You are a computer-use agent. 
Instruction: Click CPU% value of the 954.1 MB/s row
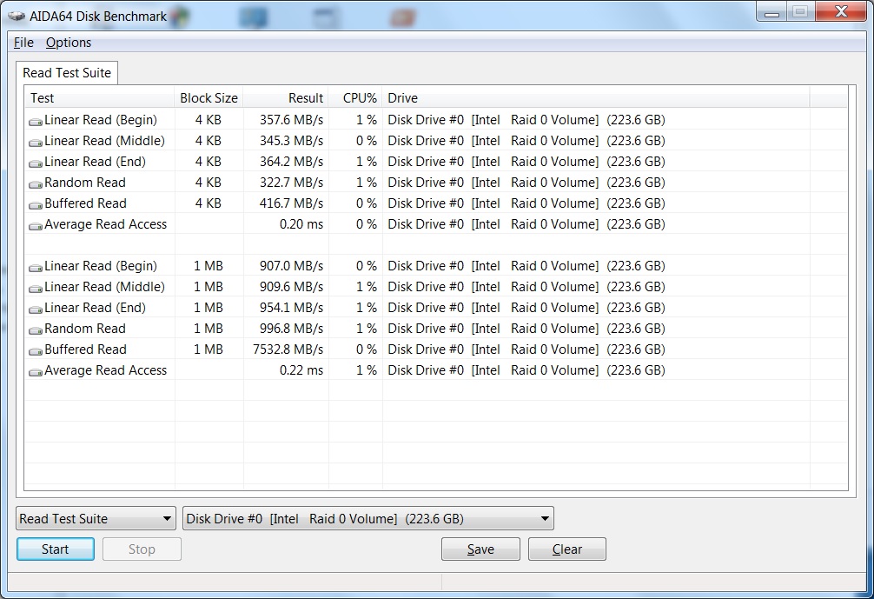pyautogui.click(x=367, y=307)
